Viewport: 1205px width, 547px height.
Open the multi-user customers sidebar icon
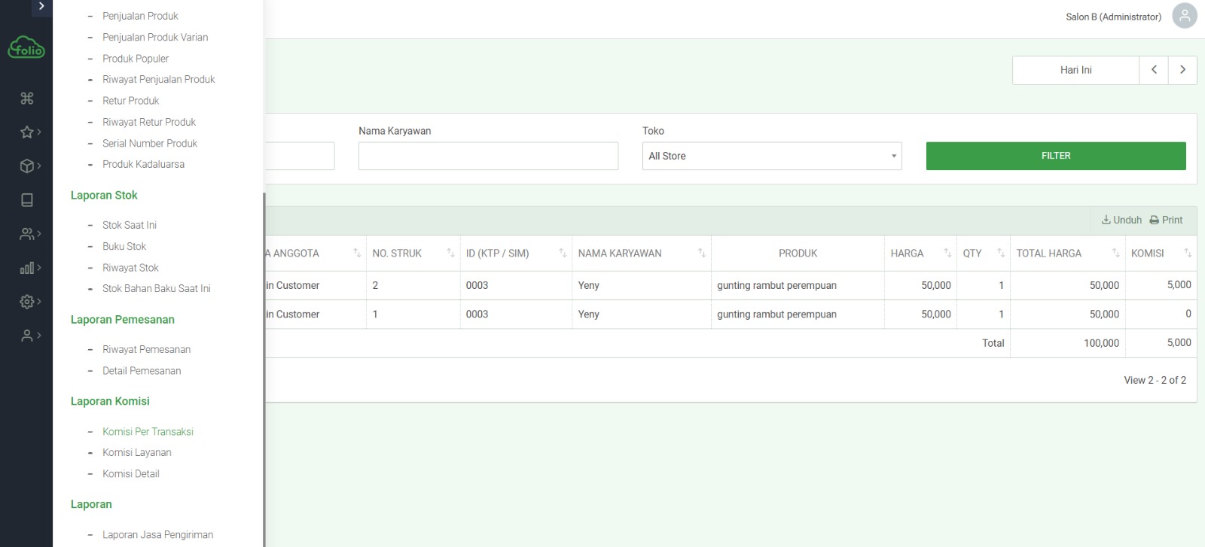[x=29, y=234]
